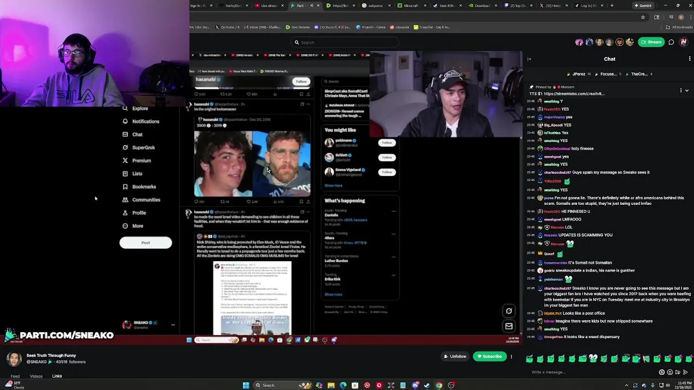Open Chat panel three-dot options

tap(690, 59)
